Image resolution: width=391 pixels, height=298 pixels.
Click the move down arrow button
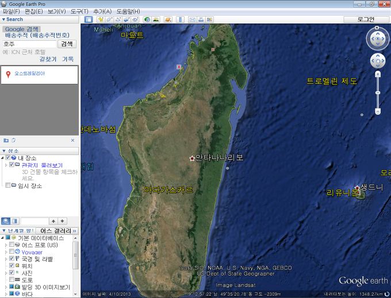[x=62, y=221]
